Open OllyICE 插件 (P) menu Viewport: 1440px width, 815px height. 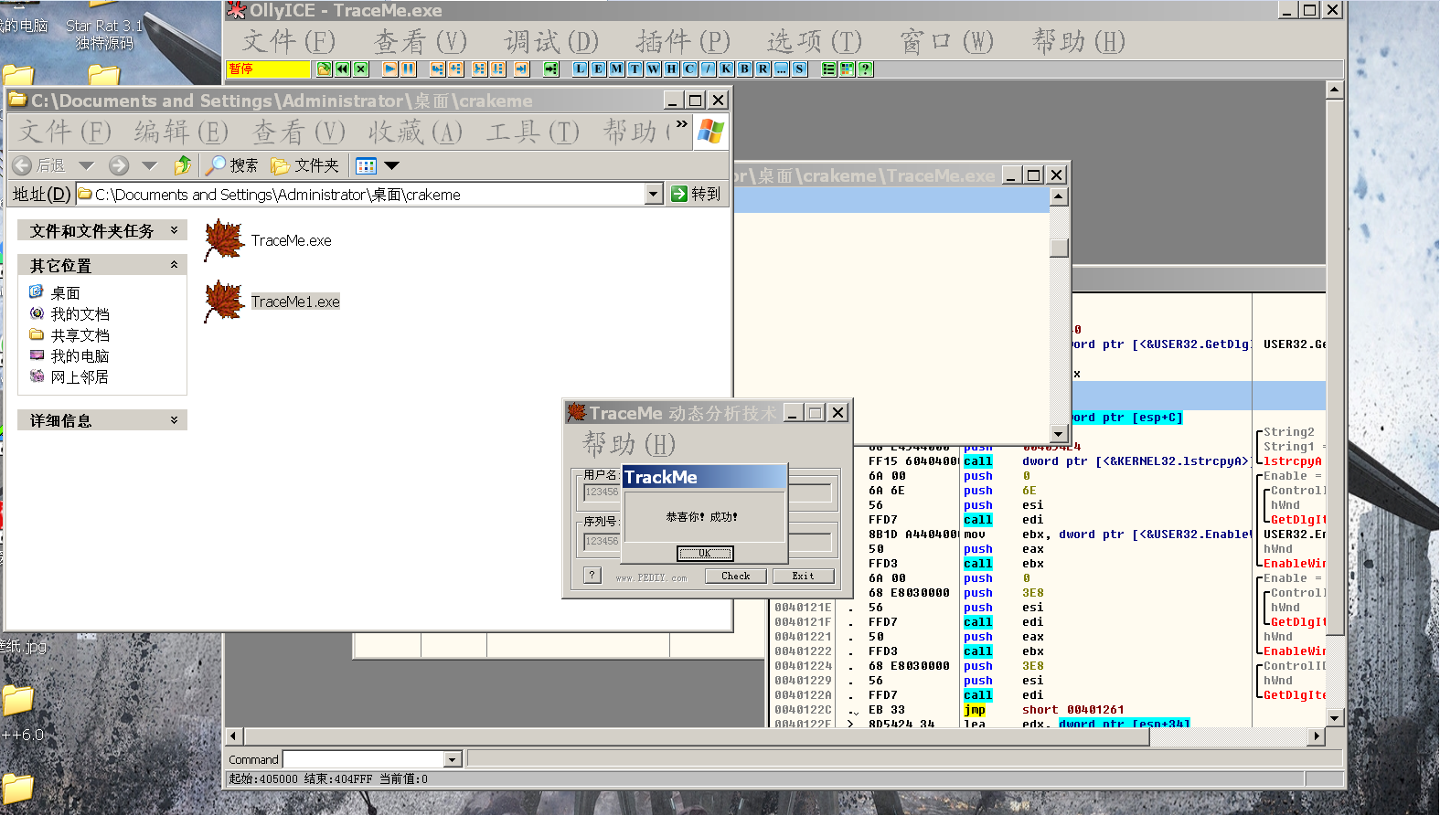coord(683,41)
